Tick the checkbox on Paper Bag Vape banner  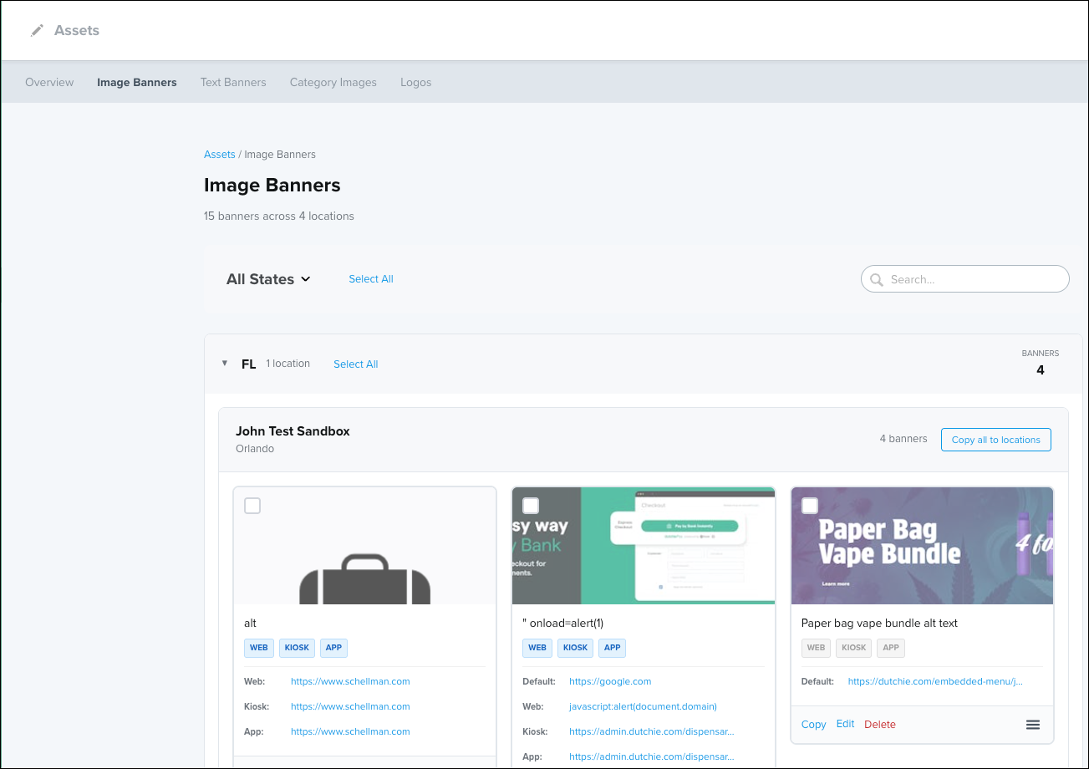[x=810, y=506]
